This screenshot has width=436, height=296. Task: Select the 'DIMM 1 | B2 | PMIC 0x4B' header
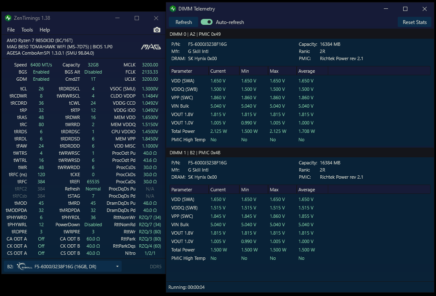click(195, 153)
